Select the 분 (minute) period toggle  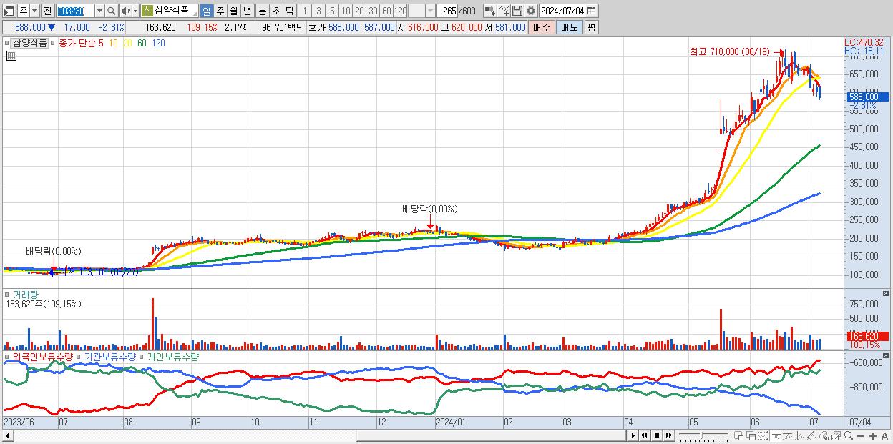[262, 11]
